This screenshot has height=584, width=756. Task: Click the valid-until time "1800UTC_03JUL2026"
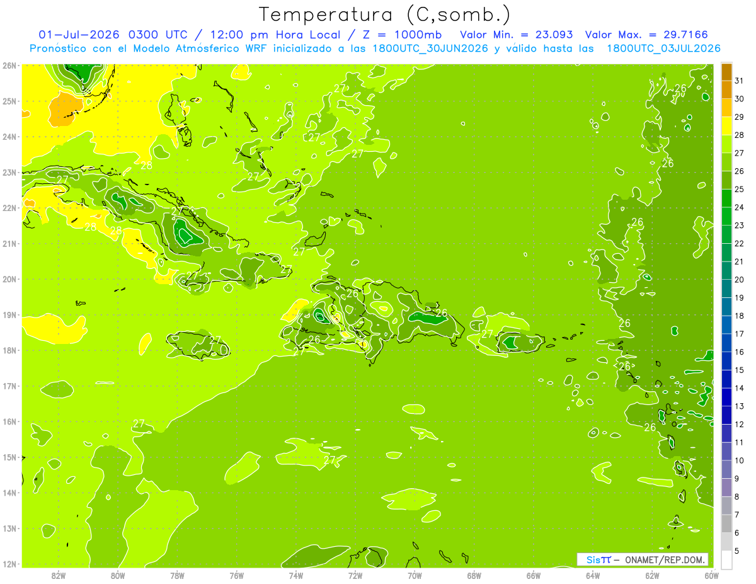click(x=663, y=48)
